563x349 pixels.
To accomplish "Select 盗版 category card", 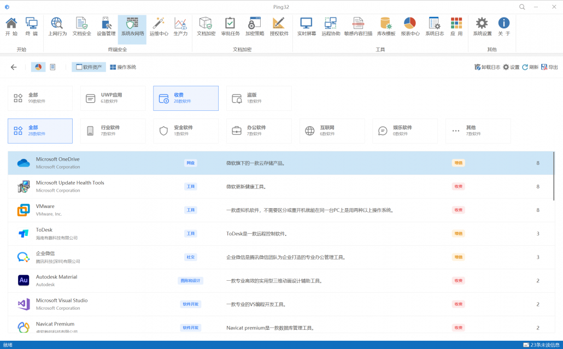I will (x=259, y=98).
